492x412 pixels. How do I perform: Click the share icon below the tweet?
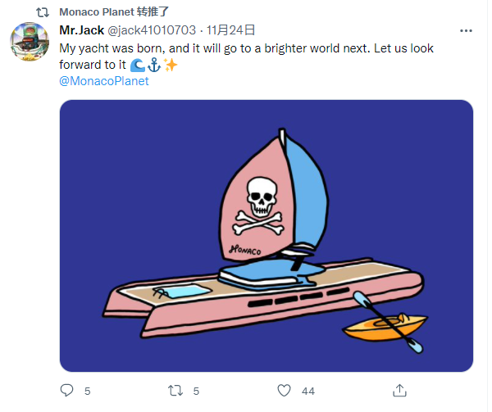400,391
